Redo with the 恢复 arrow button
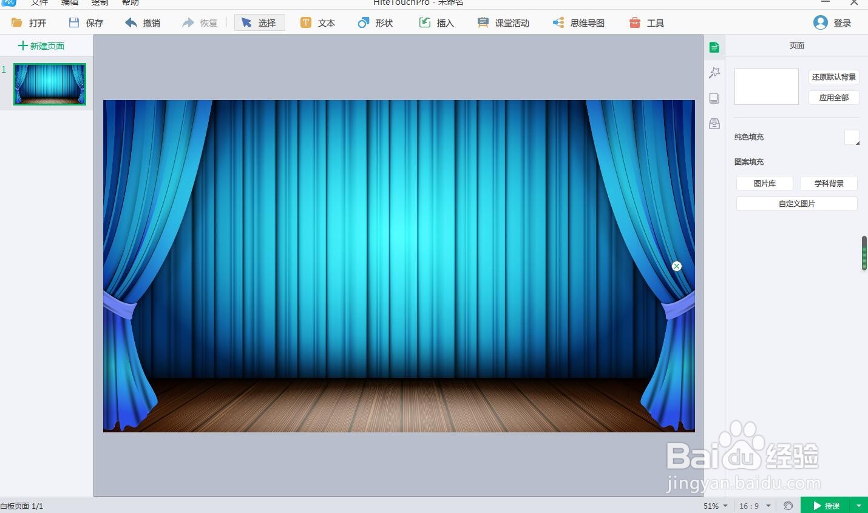 (x=200, y=23)
